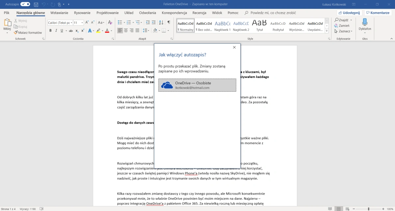Open the font name combo box Calibri
Image resolution: width=395 pixels, height=211 pixels.
[60, 23]
